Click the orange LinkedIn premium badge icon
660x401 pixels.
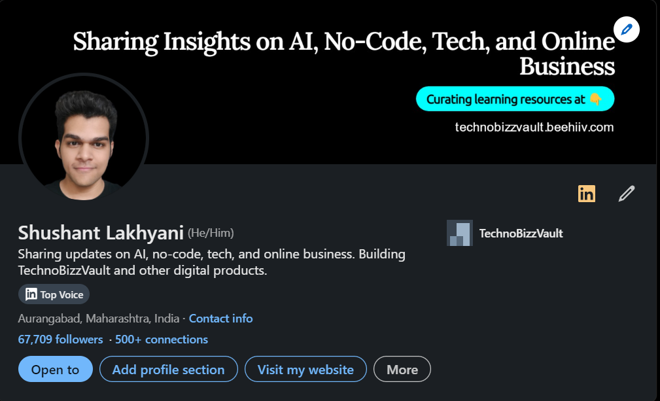pos(586,193)
